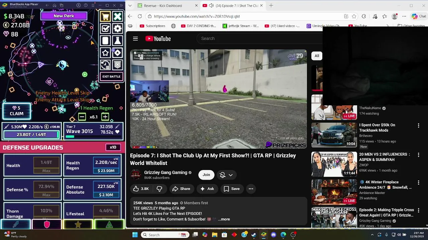Increase game speed with plus button

(105, 117)
